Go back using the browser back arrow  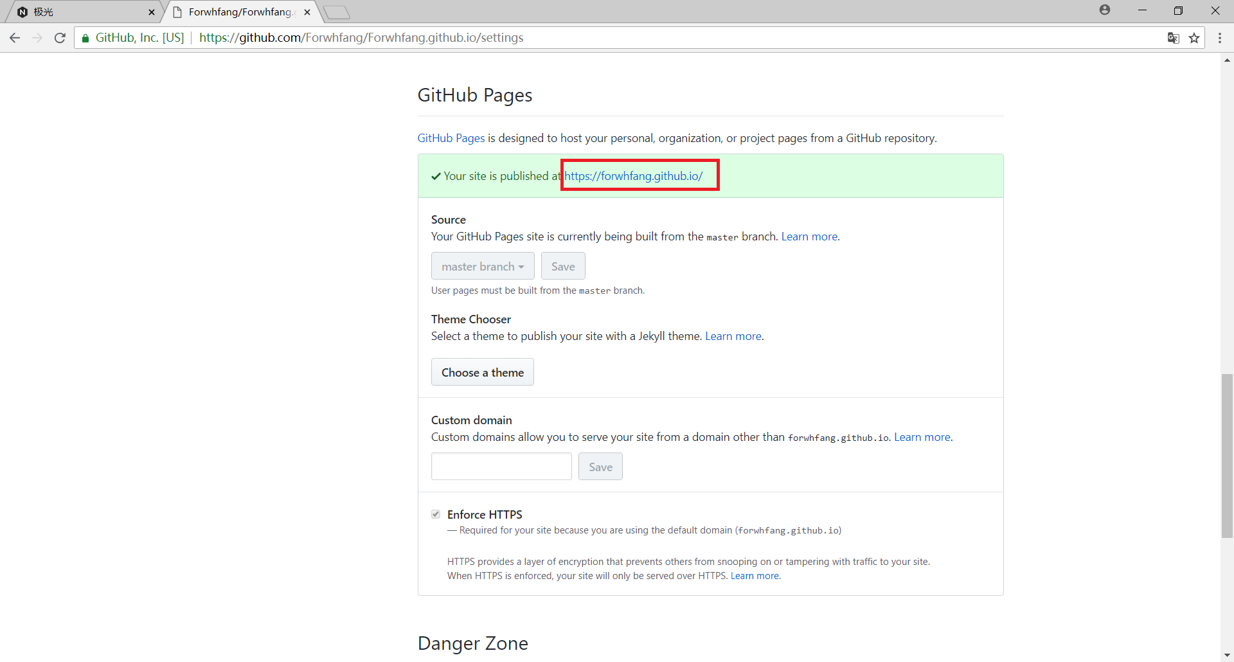click(x=15, y=38)
